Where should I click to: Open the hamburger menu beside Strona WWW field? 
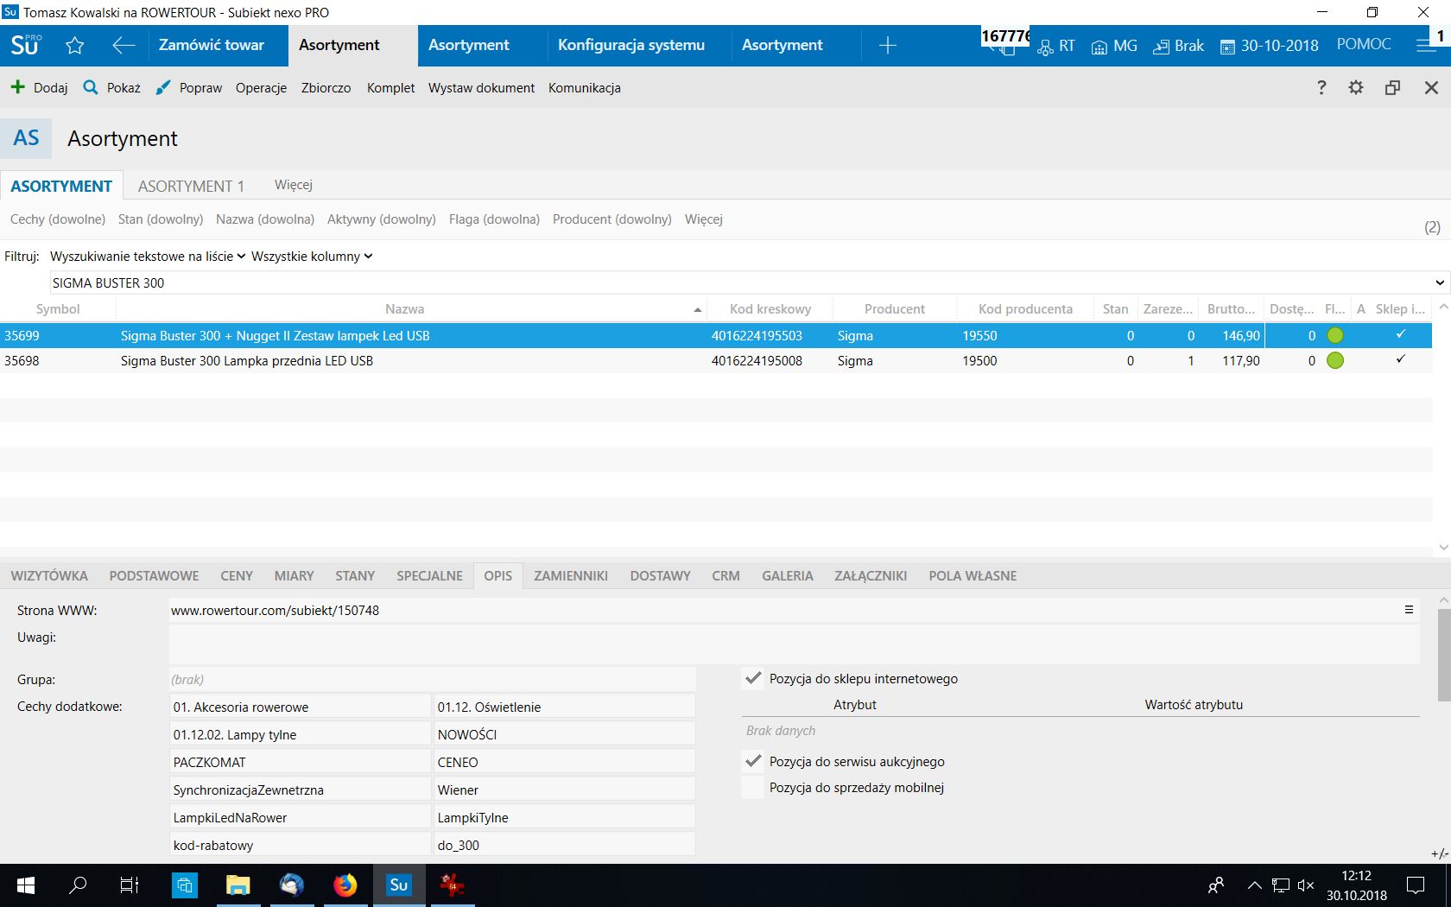pos(1409,610)
